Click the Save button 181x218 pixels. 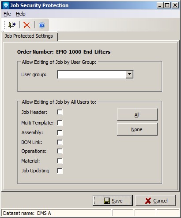(113, 201)
